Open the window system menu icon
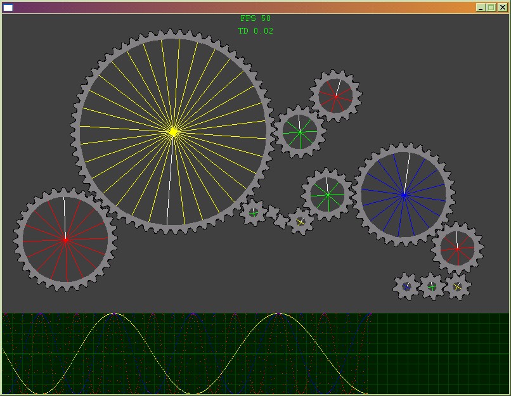This screenshot has width=511, height=396. tap(8, 8)
